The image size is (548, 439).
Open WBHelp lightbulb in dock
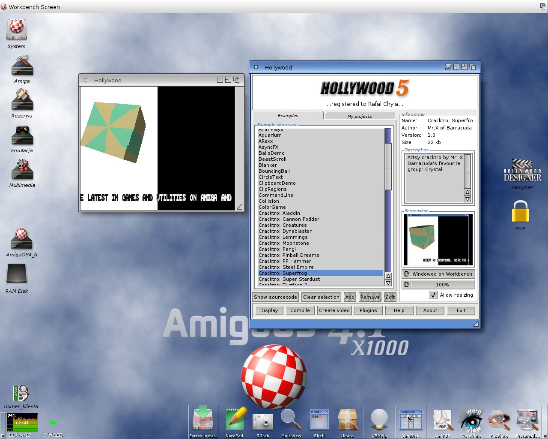click(379, 419)
